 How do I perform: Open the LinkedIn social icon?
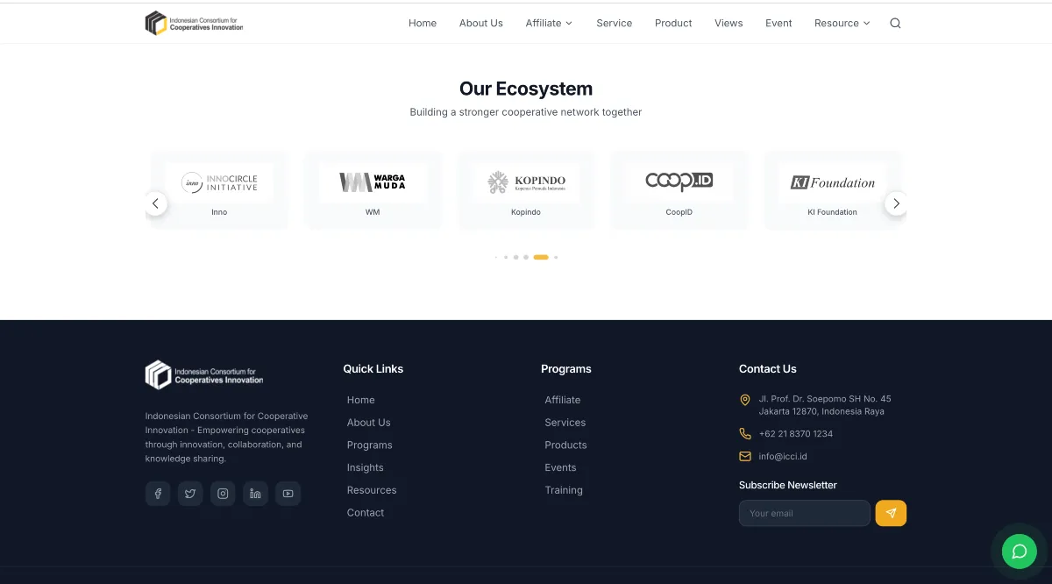[255, 494]
